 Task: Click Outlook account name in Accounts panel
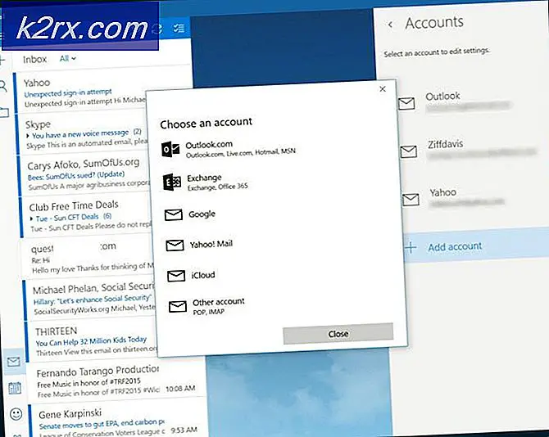(x=442, y=96)
